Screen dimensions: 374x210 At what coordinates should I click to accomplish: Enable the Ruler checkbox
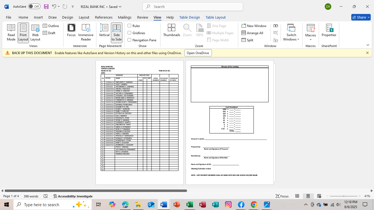pos(130,26)
